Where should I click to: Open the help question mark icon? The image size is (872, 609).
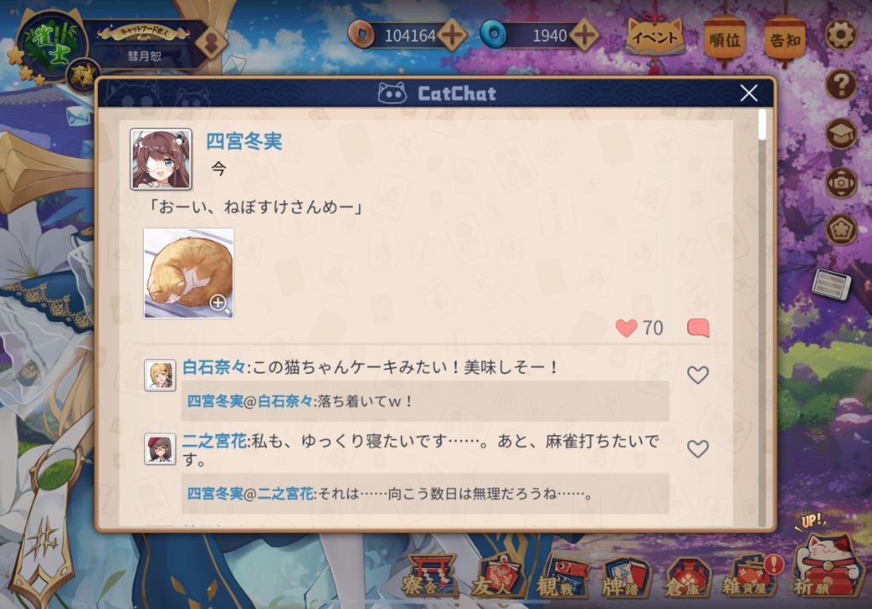pos(840,84)
